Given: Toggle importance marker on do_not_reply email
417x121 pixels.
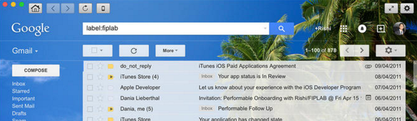Looking at the screenshot, I should pos(110,66).
